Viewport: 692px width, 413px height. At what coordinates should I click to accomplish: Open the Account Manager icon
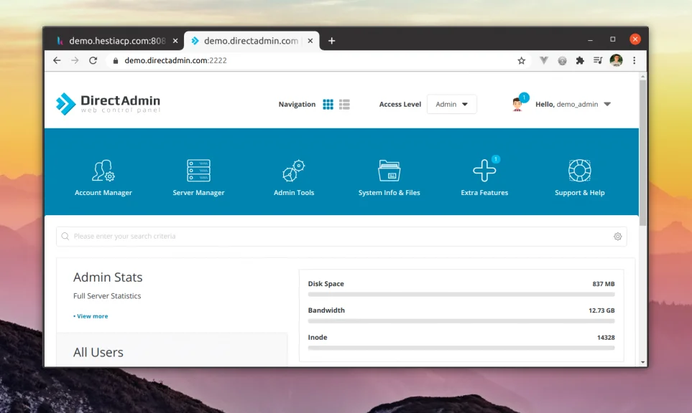tap(103, 171)
